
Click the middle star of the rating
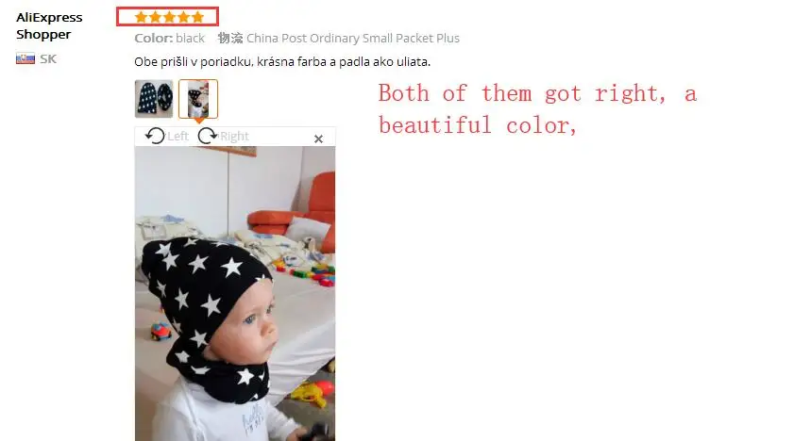point(169,17)
